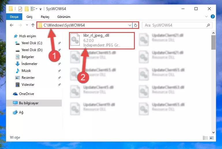Minimize the SysWOW64 window

[x=183, y=9]
